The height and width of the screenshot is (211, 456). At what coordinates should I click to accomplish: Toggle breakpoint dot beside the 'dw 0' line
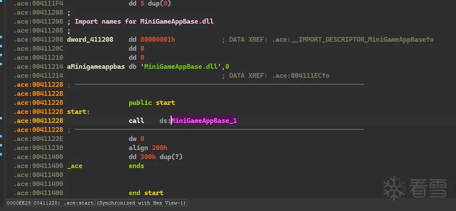[1, 136]
